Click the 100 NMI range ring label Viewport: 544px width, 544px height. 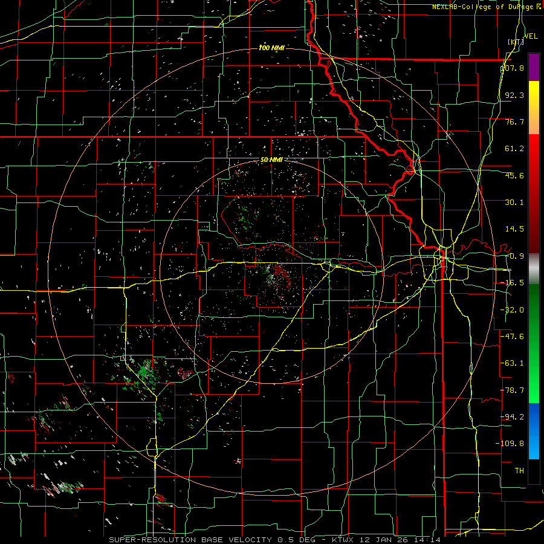[271, 48]
